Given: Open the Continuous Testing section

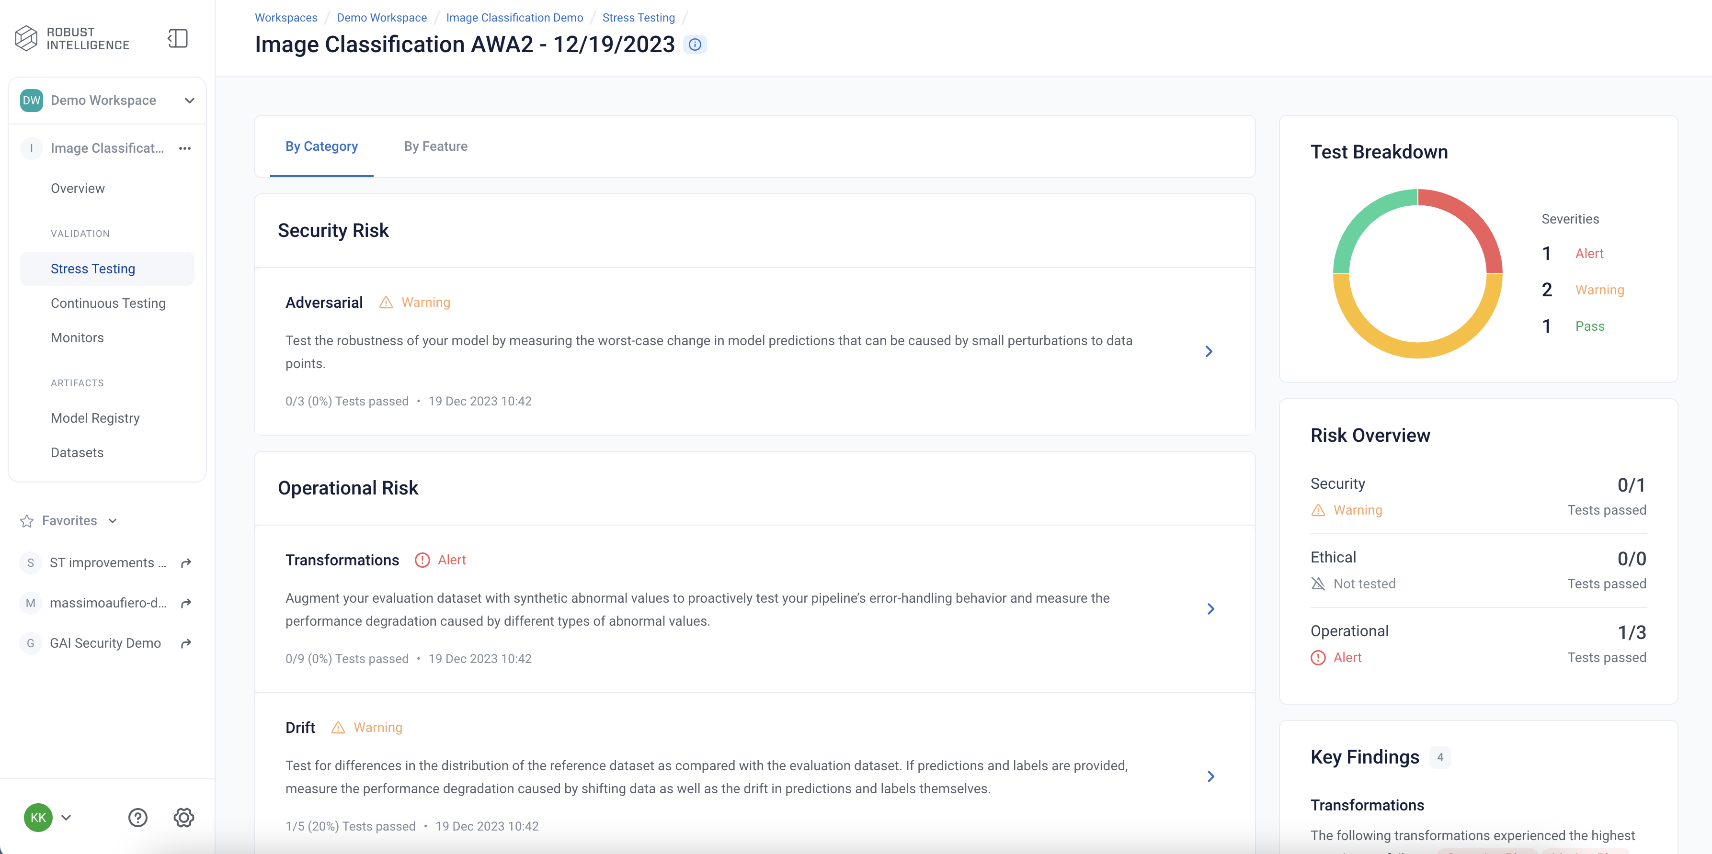Looking at the screenshot, I should [x=106, y=303].
